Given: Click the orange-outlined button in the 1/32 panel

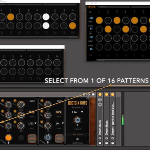Looking at the screenshot, I should (32, 138).
